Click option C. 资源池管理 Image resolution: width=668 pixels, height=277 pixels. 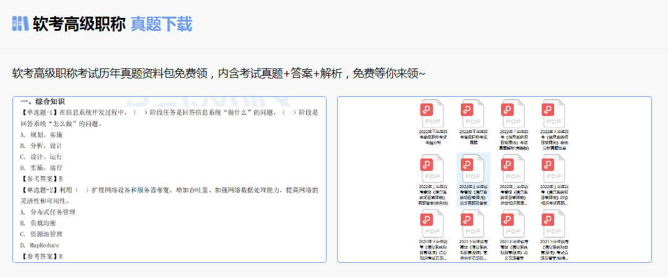[x=45, y=234]
